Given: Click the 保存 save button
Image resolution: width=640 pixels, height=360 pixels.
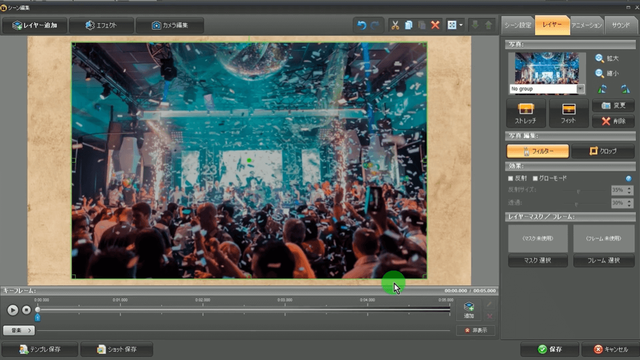Looking at the screenshot, I should coord(549,350).
